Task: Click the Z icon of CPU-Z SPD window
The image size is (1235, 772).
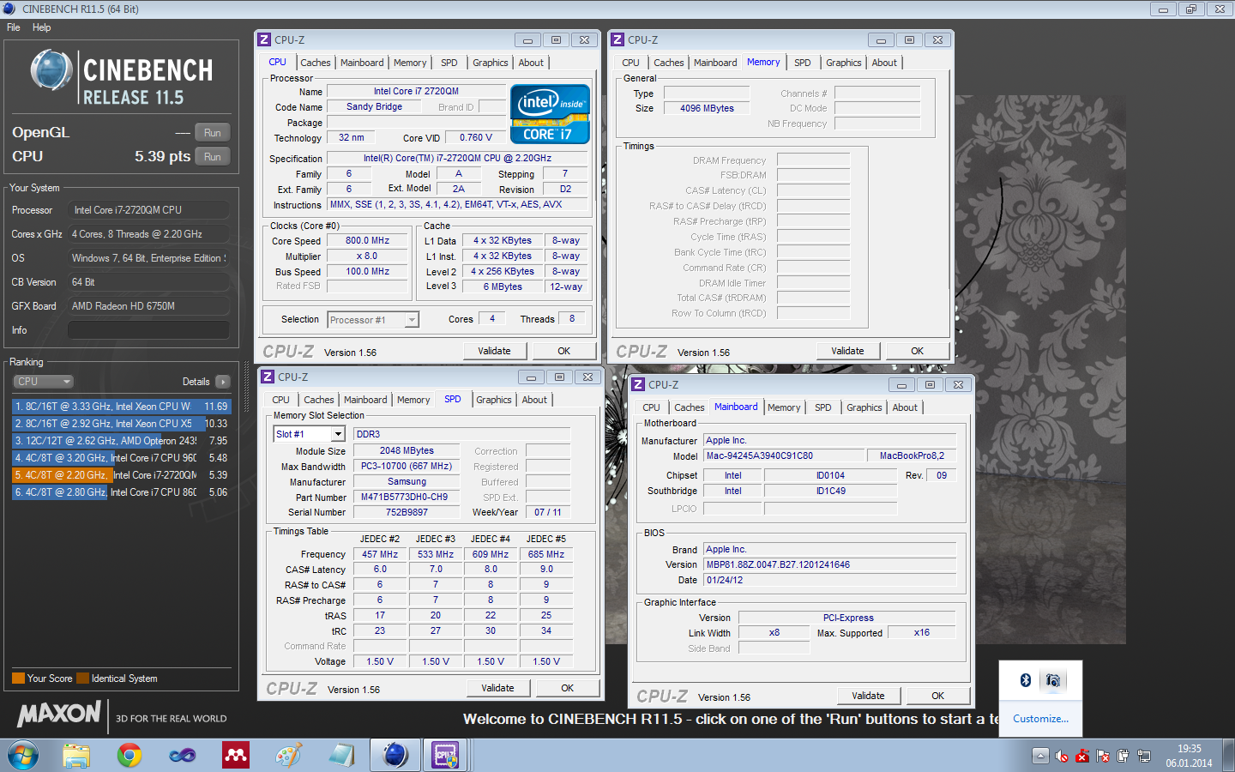Action: [268, 377]
